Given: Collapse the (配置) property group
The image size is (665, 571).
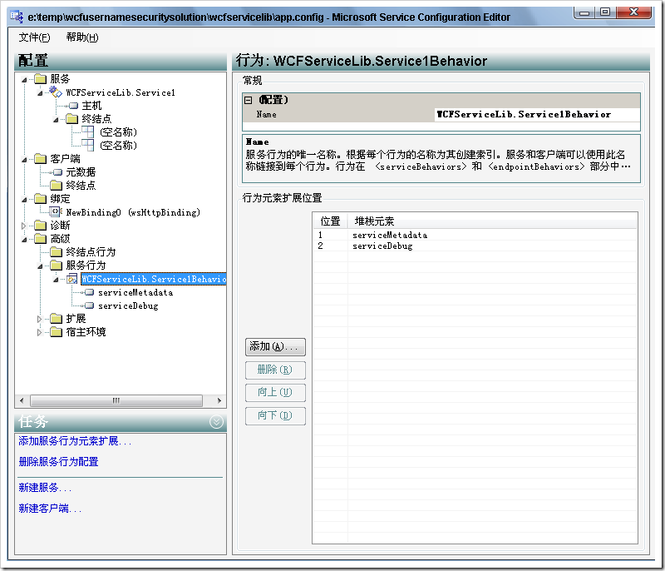Looking at the screenshot, I should click(x=248, y=100).
